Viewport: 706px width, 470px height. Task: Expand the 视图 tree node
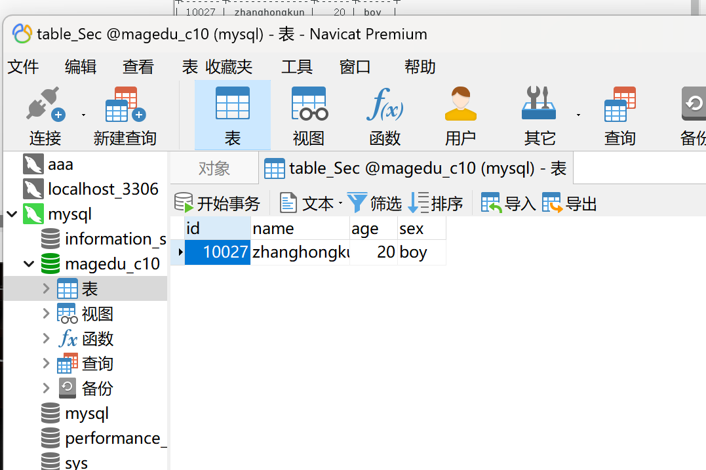tap(46, 313)
